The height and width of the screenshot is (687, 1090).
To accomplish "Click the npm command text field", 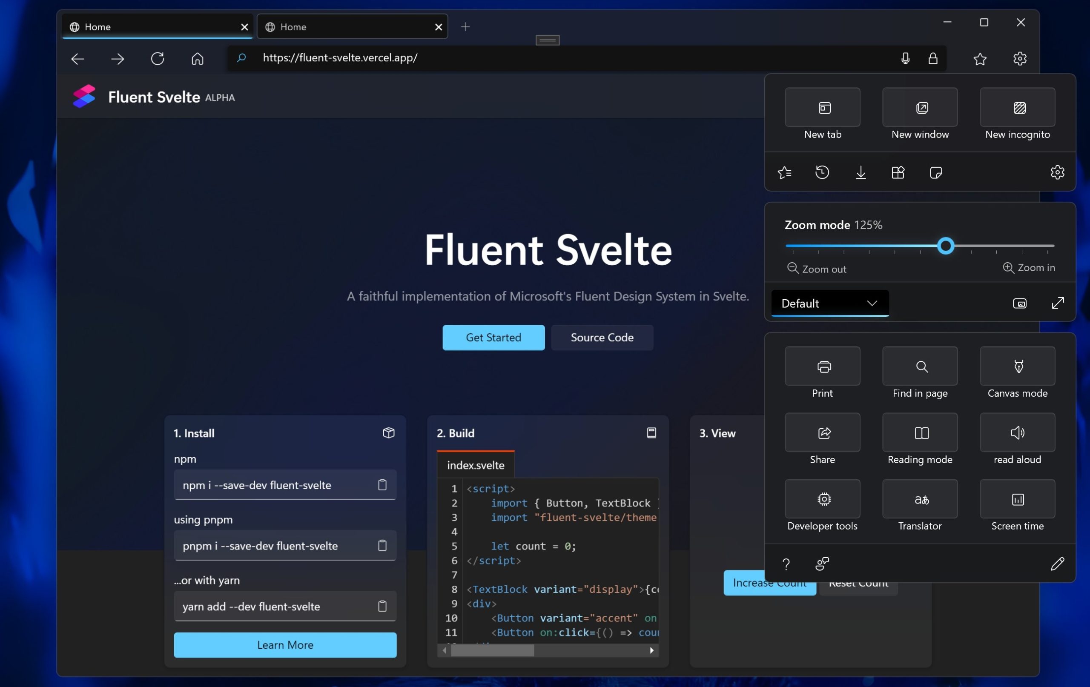I will (x=285, y=485).
